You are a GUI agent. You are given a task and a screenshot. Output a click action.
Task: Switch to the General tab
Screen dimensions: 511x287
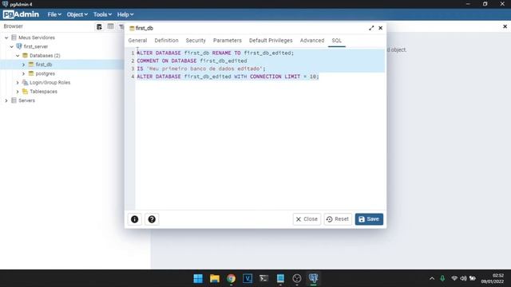tap(137, 41)
